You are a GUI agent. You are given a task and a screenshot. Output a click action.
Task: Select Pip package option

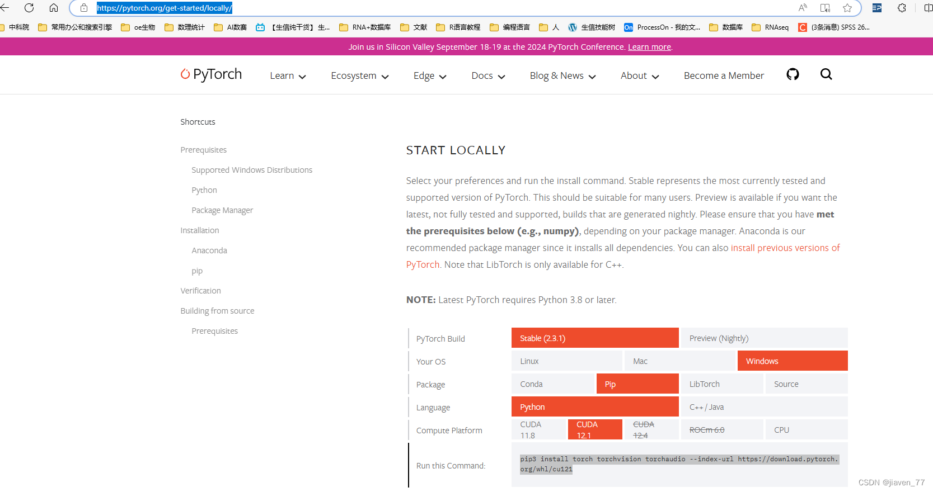coord(637,384)
